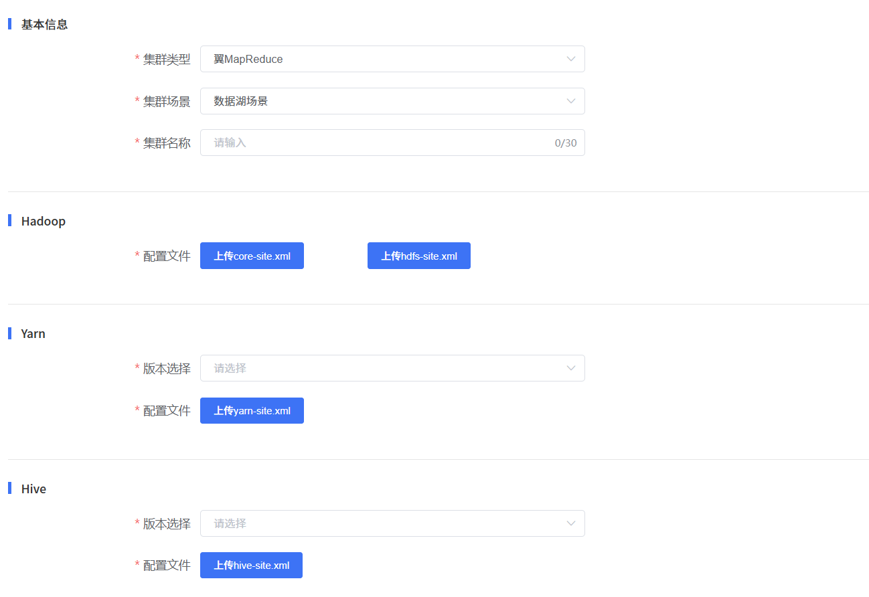Click the Hive 配置文件 label

coord(167,565)
